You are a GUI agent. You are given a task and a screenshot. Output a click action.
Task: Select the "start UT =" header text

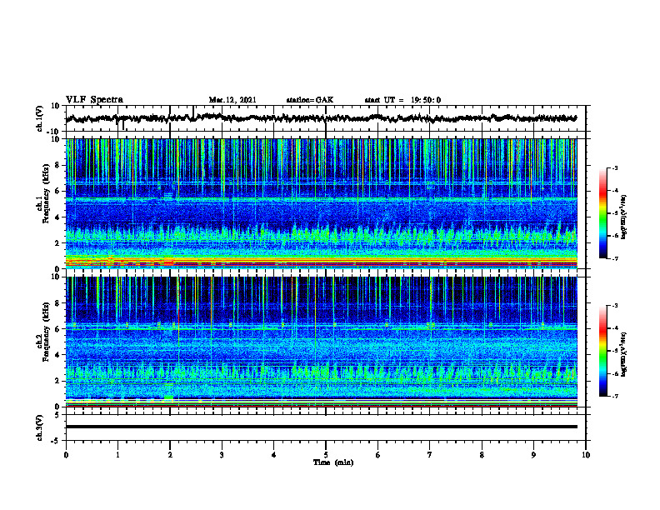[x=384, y=100]
